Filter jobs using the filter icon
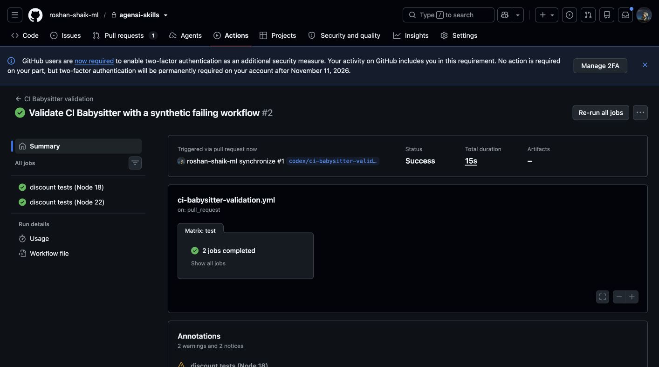Screen dimensions: 659x367 (x=135, y=163)
